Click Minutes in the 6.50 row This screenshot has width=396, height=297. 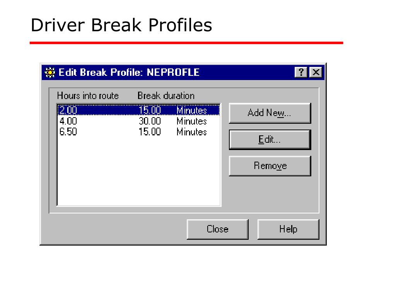click(192, 132)
